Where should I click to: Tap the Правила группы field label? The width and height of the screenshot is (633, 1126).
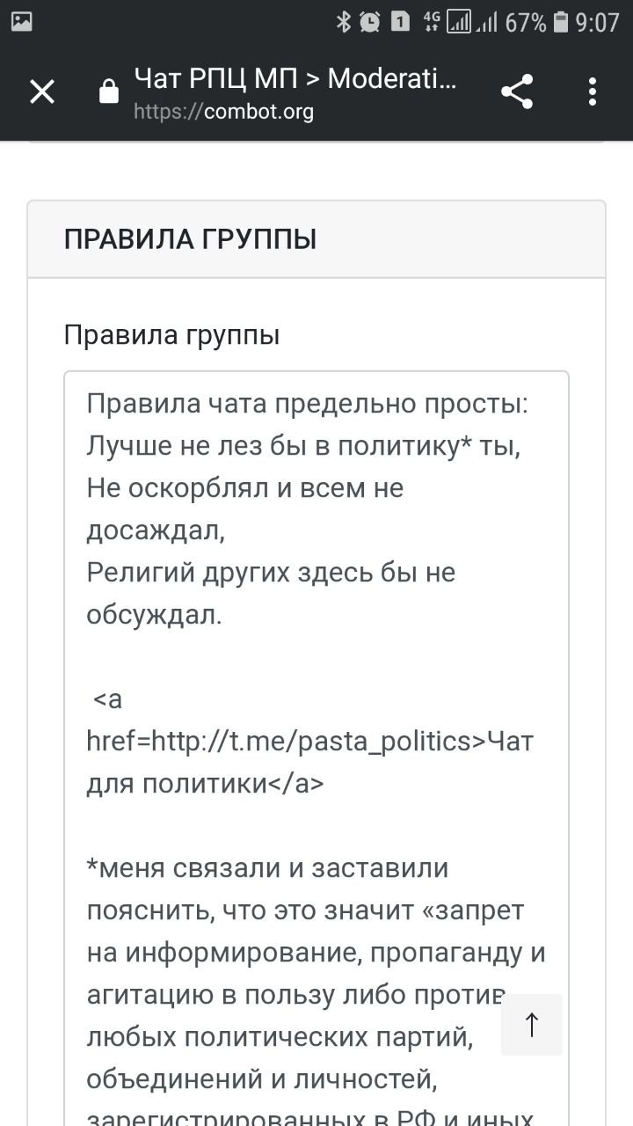[172, 334]
